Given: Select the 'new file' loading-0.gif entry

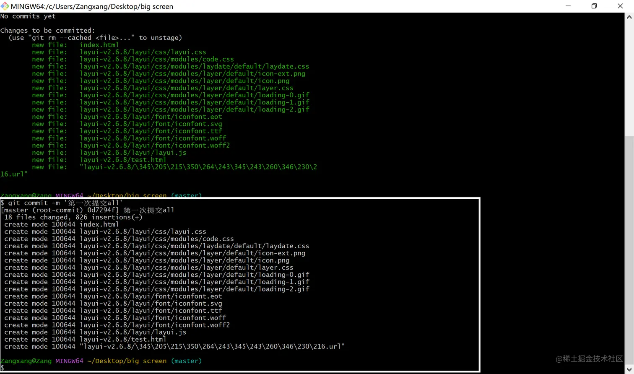Looking at the screenshot, I should tap(171, 95).
